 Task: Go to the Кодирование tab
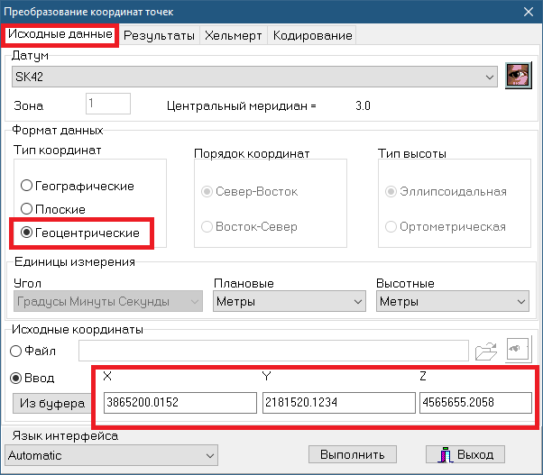(312, 35)
